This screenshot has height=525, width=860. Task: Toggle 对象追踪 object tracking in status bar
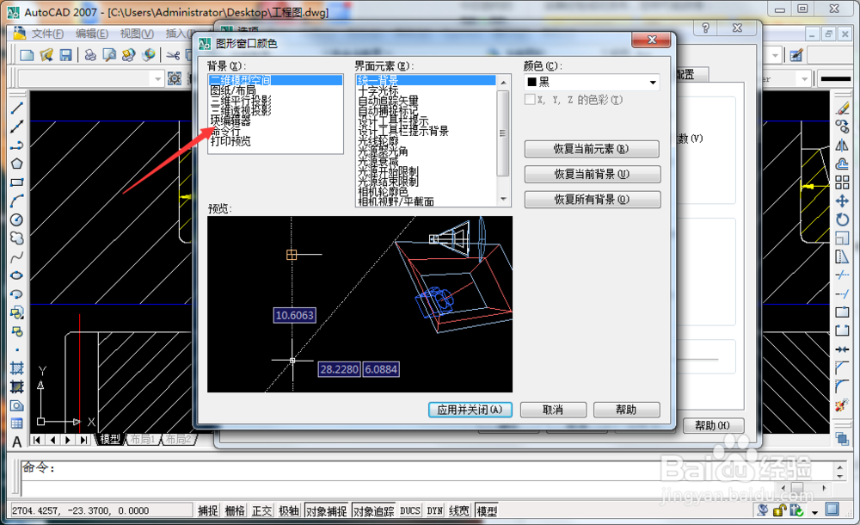click(x=373, y=510)
